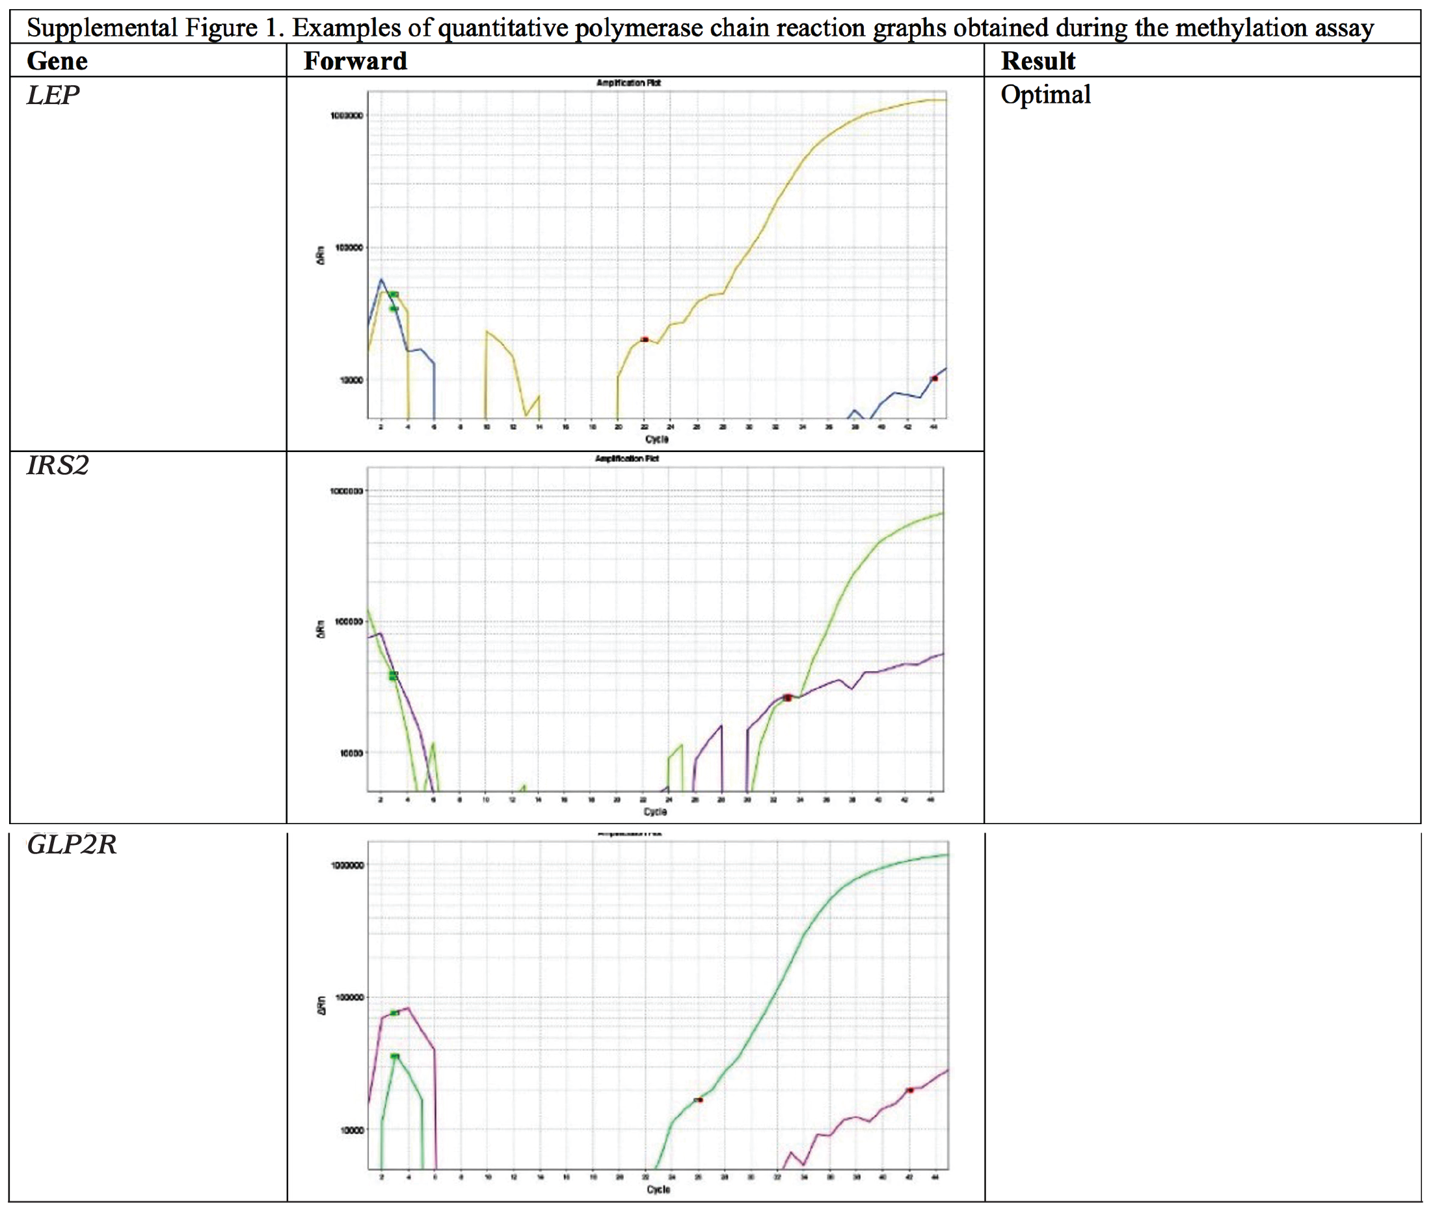Select the 'Forward' column header
The image size is (1433, 1206).
click(355, 61)
